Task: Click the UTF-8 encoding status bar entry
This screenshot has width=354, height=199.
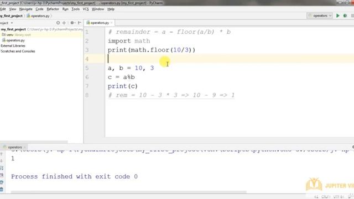Action: 339,197
